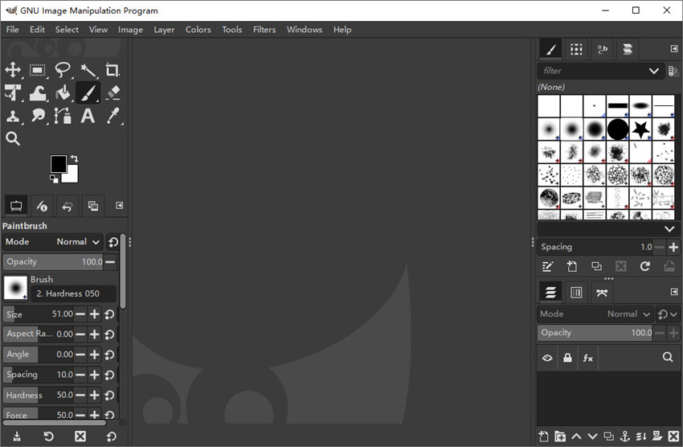Increase brush Size with plus button

pyautogui.click(x=95, y=314)
